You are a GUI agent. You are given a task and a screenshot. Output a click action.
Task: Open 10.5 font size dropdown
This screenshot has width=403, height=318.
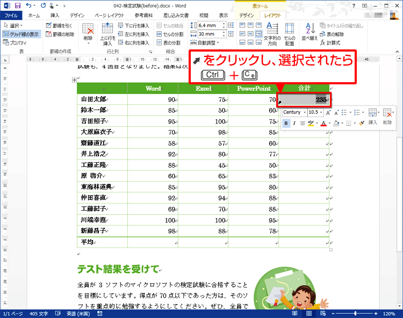click(x=321, y=112)
